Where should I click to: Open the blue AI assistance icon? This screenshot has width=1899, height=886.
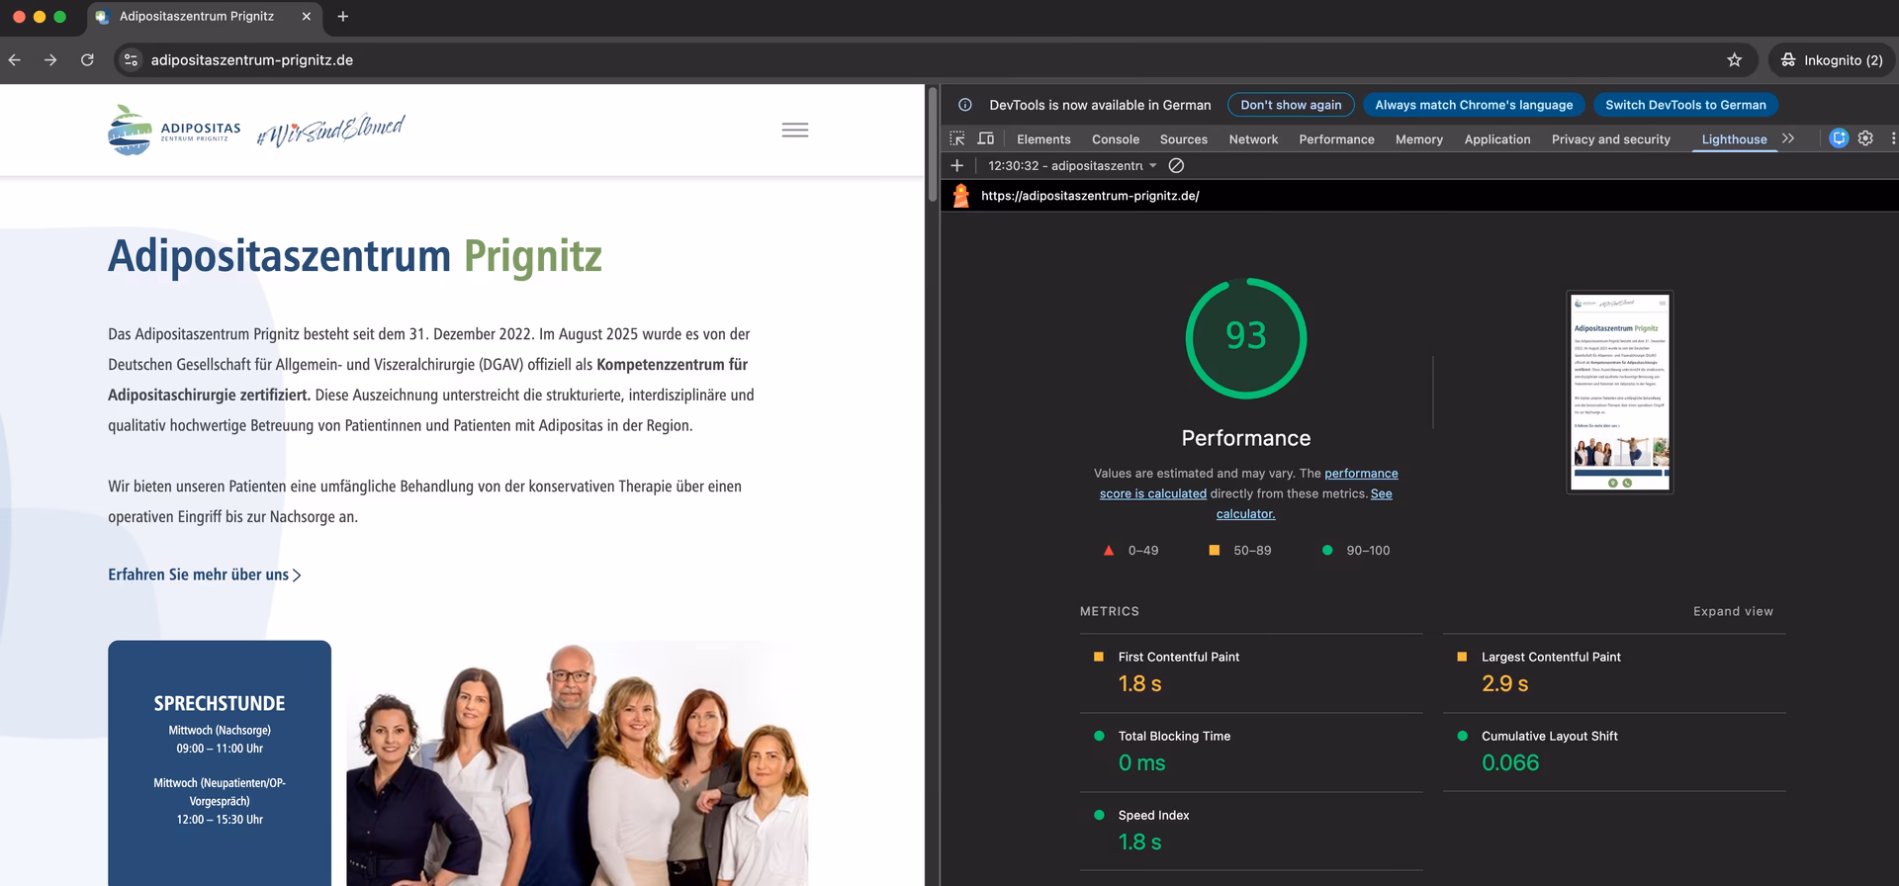coord(1839,138)
